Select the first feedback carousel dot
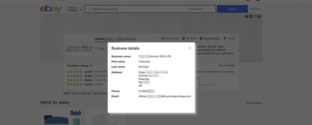This screenshot has height=125, width=312. click(200, 85)
